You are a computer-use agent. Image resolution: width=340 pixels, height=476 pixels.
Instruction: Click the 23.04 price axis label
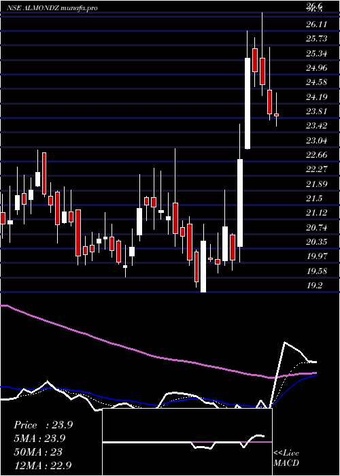317,141
